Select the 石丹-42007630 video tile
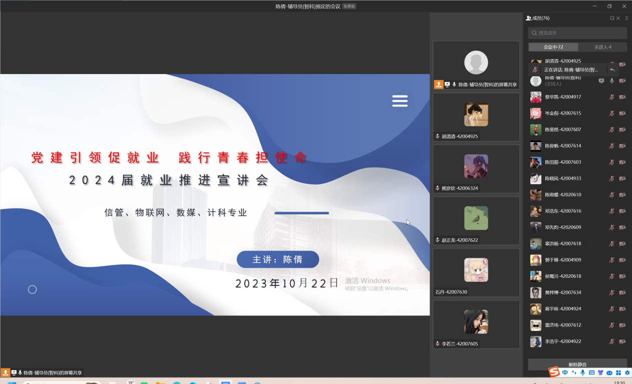 [476, 272]
